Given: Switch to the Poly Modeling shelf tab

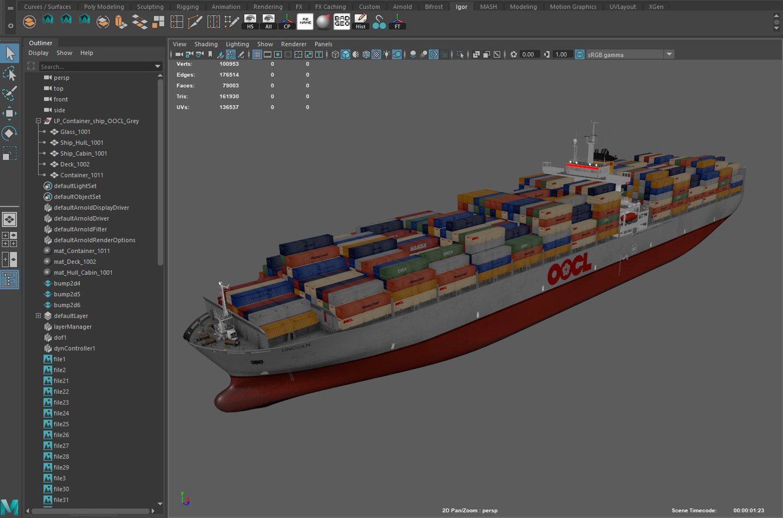Looking at the screenshot, I should click(x=104, y=7).
